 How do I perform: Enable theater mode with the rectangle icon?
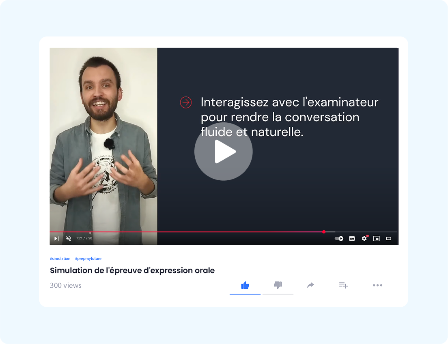tap(389, 239)
